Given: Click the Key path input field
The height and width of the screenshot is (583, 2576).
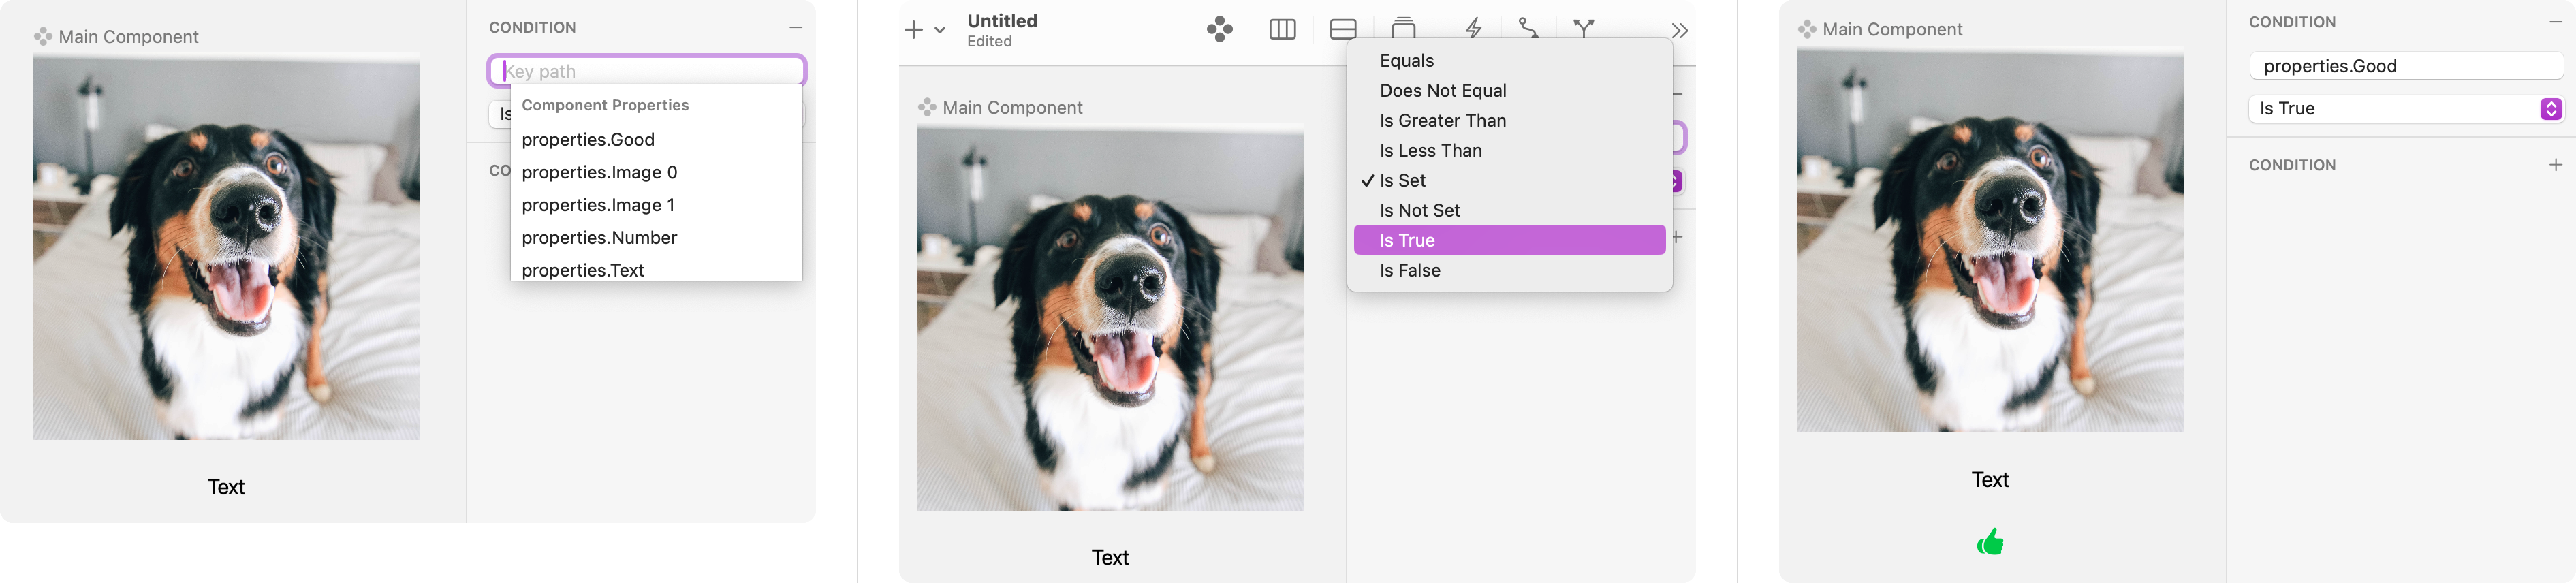Looking at the screenshot, I should pyautogui.click(x=647, y=71).
